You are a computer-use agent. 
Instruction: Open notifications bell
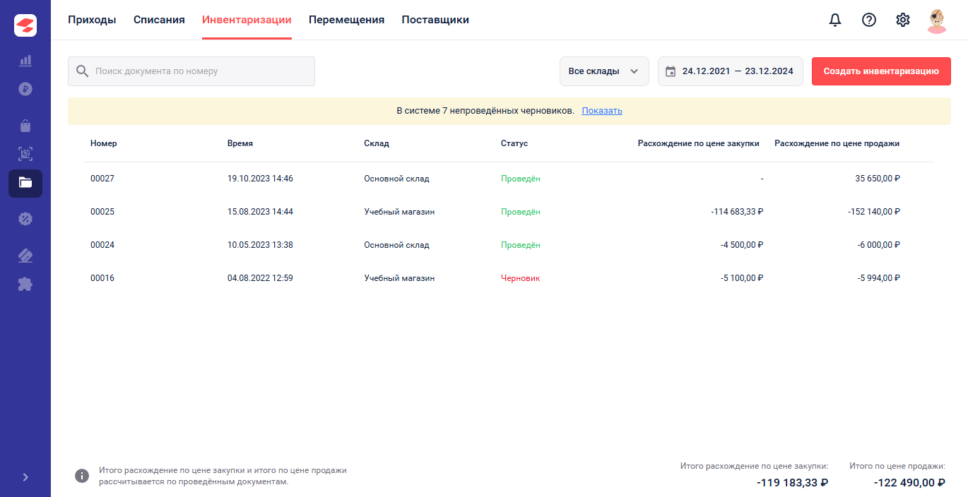tap(835, 20)
